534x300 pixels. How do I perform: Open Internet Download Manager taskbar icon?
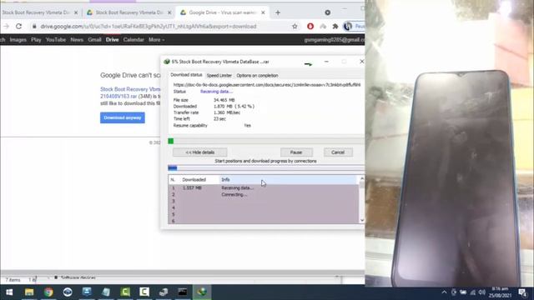202,292
